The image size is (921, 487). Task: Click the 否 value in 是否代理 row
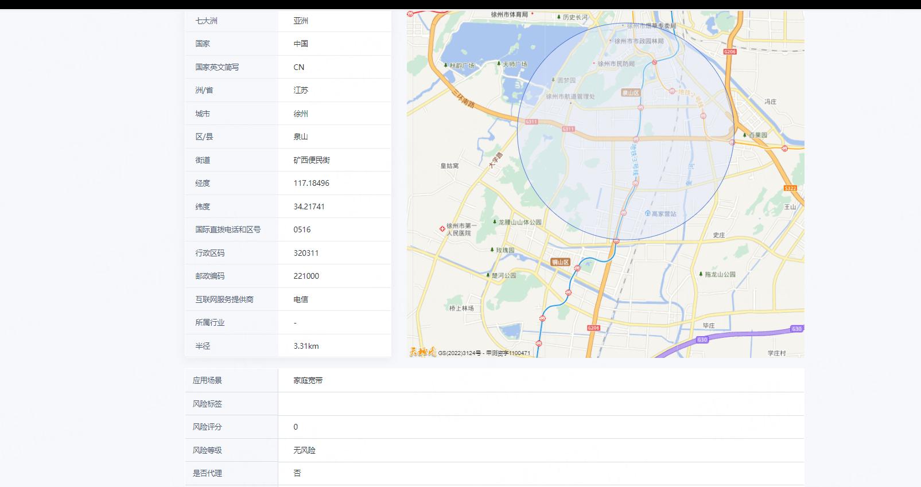tap(297, 473)
